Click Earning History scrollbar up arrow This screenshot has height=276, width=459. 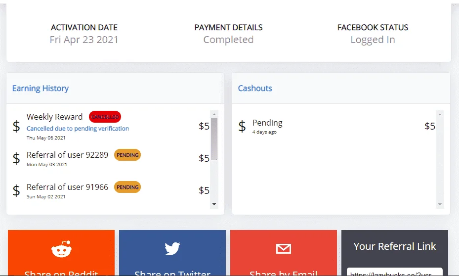[x=214, y=114]
